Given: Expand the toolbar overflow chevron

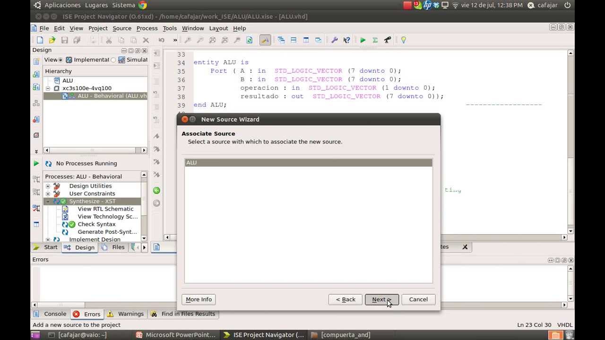Looking at the screenshot, I should tap(175, 40).
